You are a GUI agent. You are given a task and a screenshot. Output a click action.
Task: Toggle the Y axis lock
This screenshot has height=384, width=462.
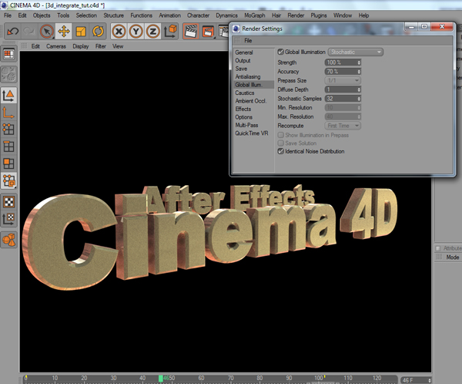pos(136,32)
